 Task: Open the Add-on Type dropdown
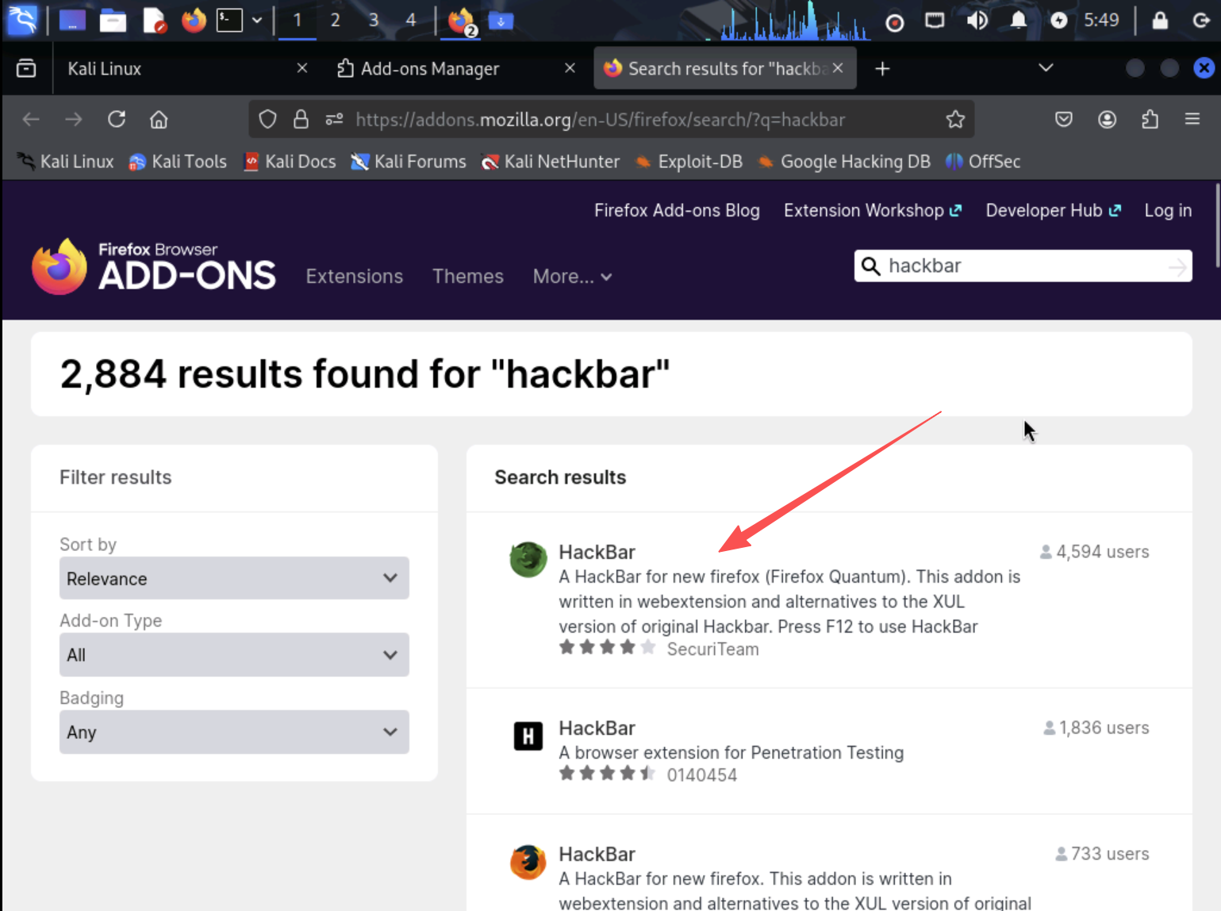coord(234,655)
